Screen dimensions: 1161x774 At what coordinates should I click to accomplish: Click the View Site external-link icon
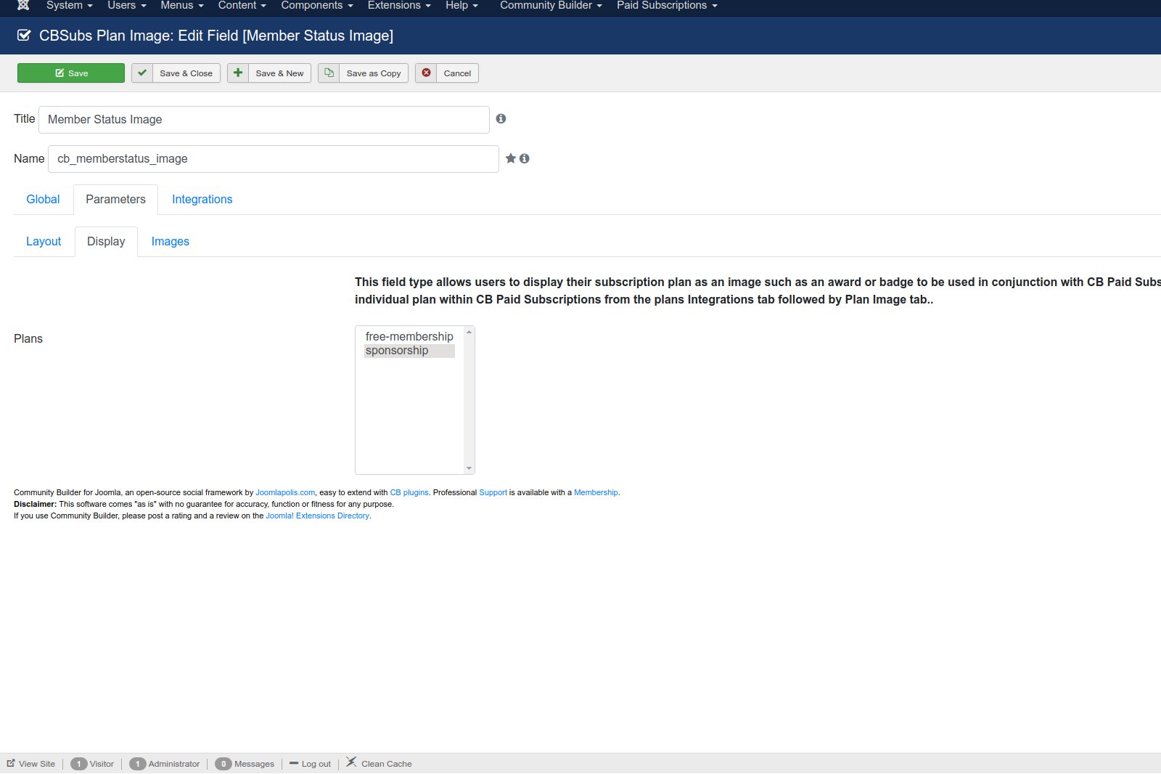(11, 763)
